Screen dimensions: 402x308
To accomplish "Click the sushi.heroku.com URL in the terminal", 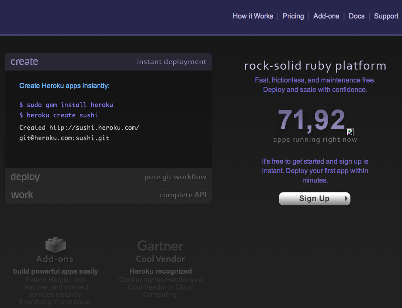I will [94, 128].
